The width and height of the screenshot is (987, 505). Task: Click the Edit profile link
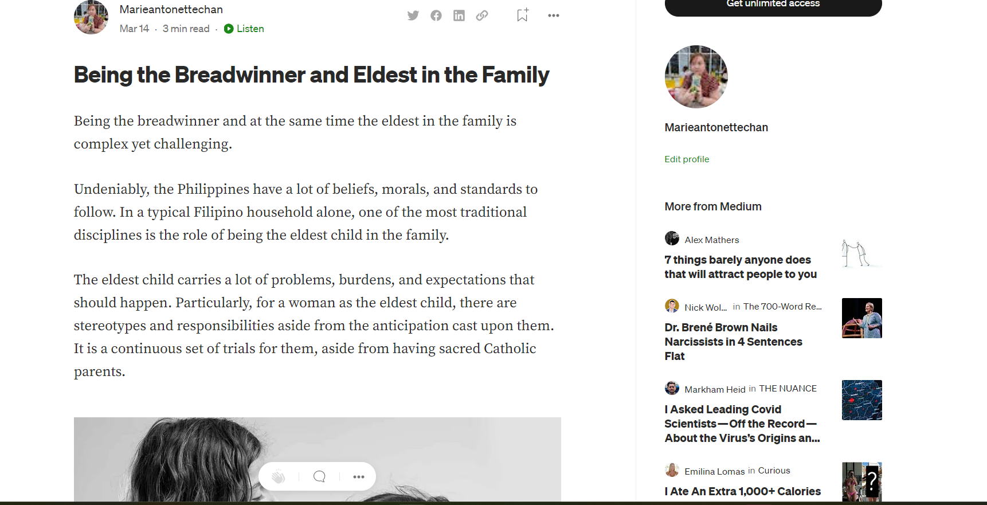(687, 159)
